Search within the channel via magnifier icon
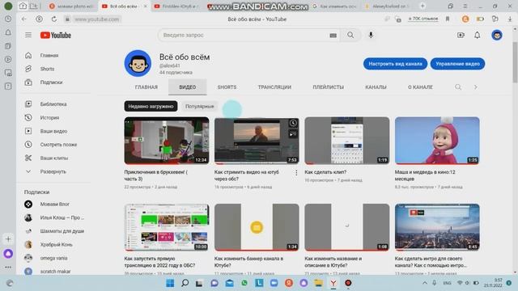Image resolution: width=518 pixels, height=291 pixels. (458, 87)
